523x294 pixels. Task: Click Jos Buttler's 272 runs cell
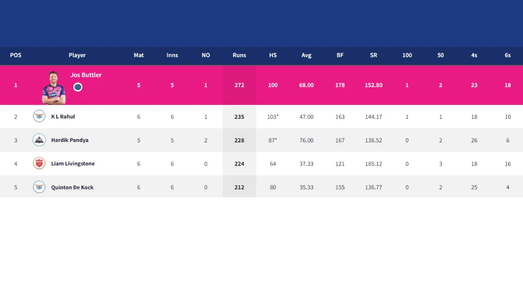coord(239,85)
